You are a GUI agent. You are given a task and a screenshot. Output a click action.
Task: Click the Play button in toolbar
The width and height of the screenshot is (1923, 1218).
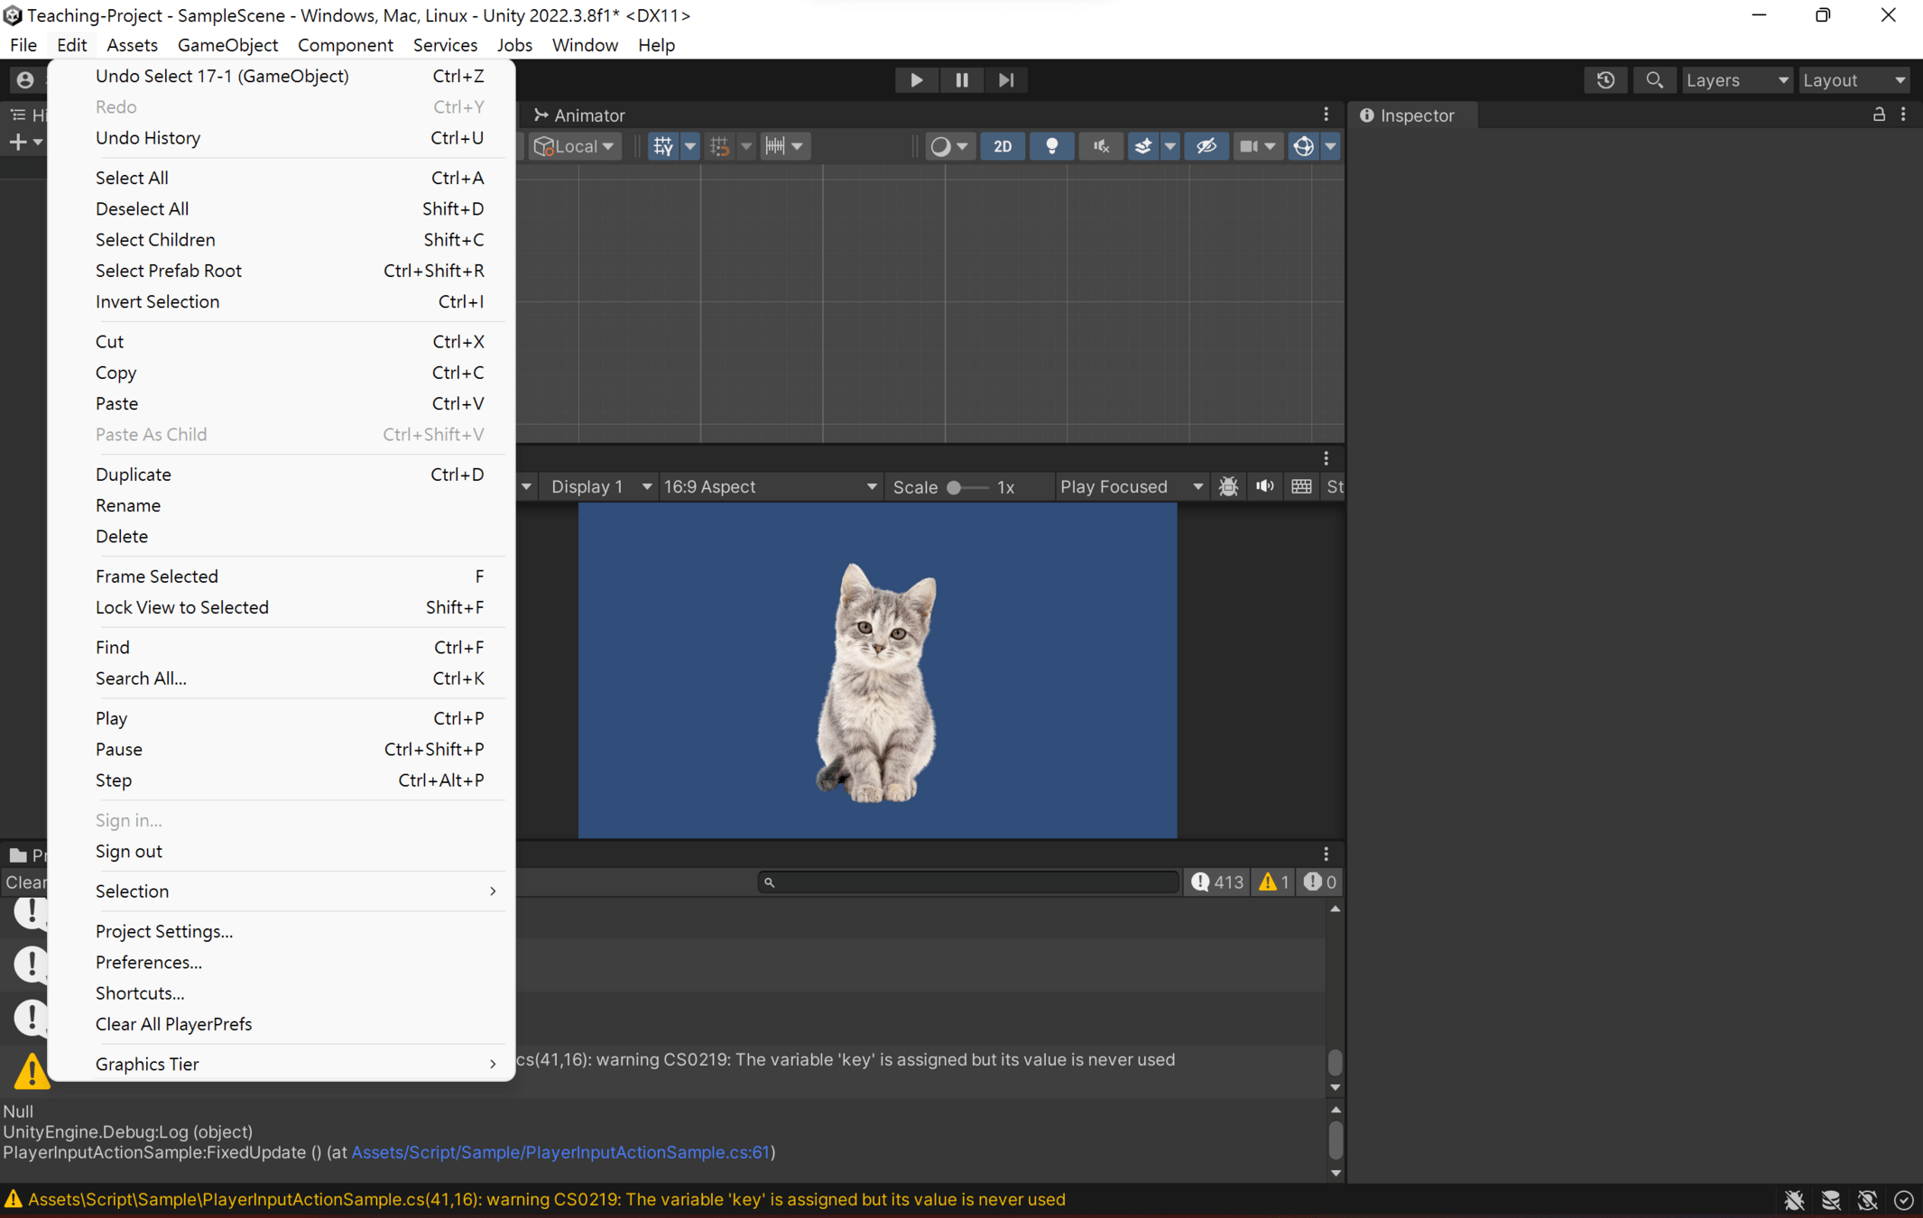(916, 80)
